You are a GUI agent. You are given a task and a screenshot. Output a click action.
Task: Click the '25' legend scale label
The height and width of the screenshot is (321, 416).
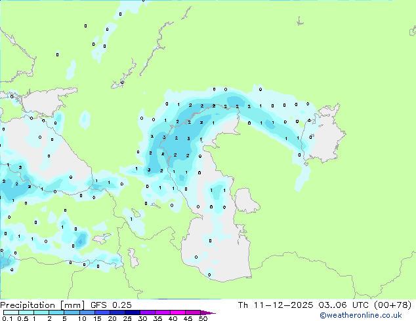click(x=127, y=318)
